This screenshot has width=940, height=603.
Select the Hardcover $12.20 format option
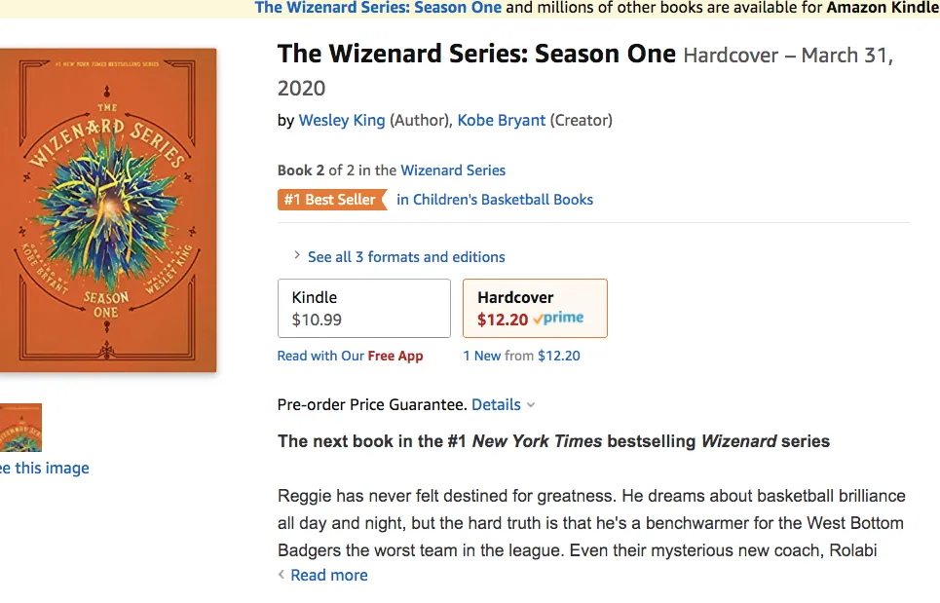point(535,308)
